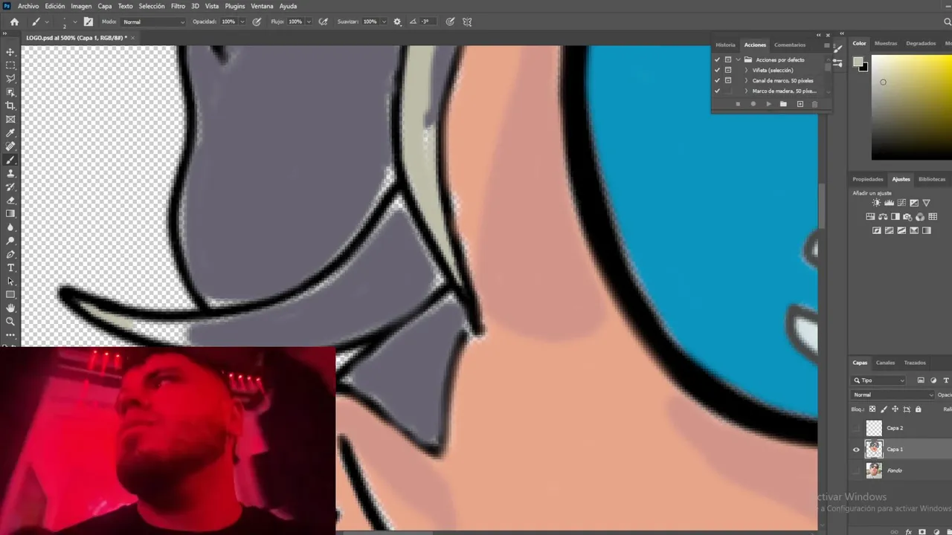Add a Levels adjustment
This screenshot has height=535, width=952.
(889, 203)
